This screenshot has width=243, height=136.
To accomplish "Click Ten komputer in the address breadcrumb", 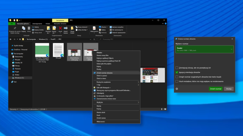I will pyautogui.click(x=31, y=39).
